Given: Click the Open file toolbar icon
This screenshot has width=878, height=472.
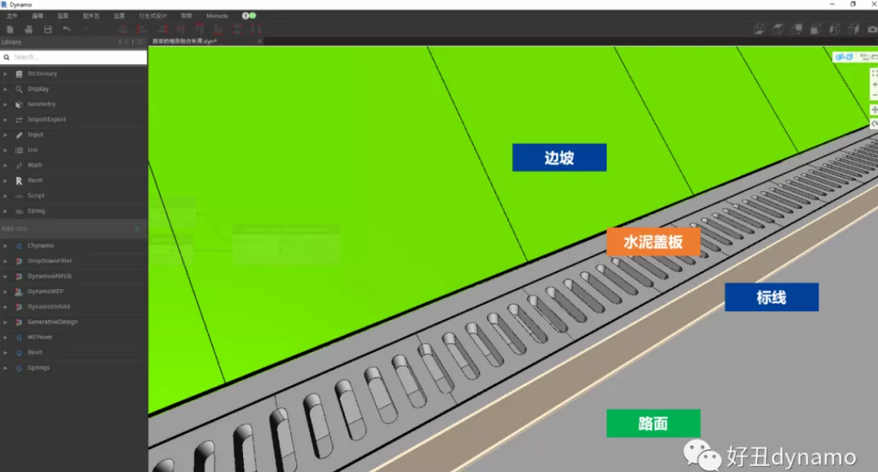Looking at the screenshot, I should tap(29, 29).
